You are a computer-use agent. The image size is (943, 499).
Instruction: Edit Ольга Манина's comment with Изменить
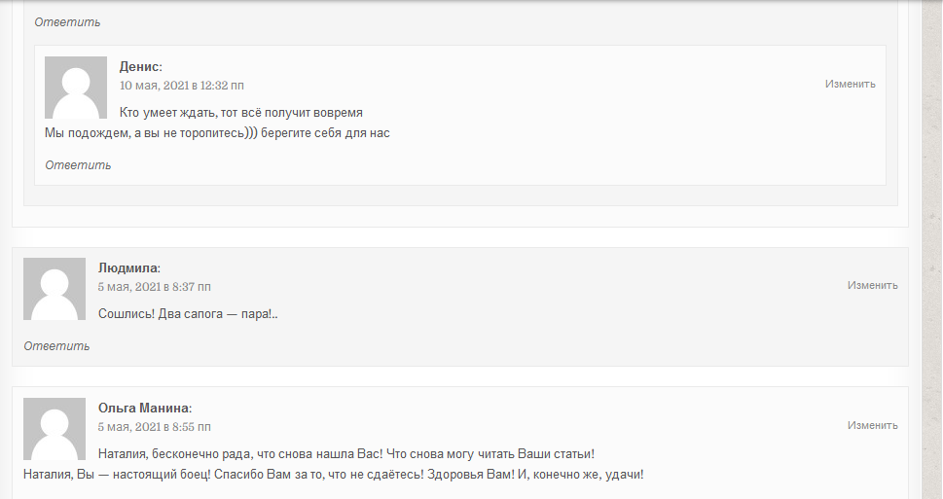(x=873, y=426)
